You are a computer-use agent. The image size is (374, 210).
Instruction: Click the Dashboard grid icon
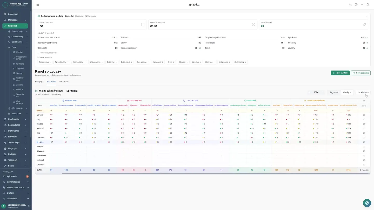5,14
